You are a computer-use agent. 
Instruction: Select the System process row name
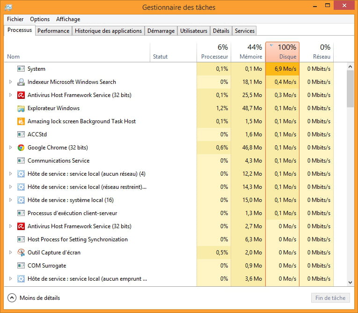point(37,69)
